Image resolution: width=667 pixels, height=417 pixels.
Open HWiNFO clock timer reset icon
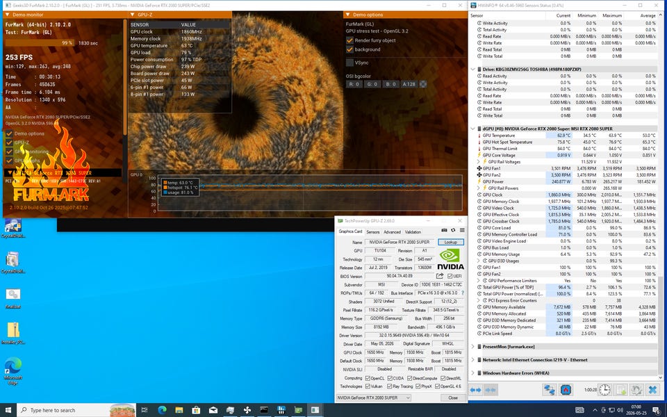tap(604, 390)
